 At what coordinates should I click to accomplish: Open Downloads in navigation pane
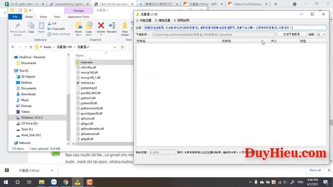click(x=28, y=94)
